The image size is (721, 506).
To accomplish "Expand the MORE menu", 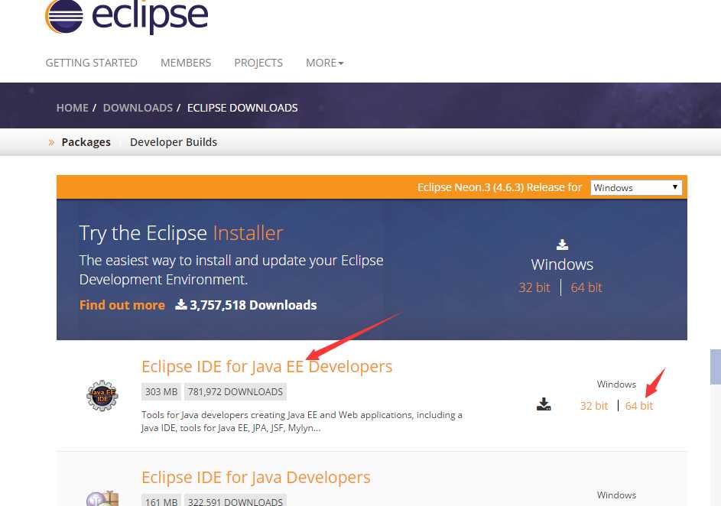I will [x=325, y=63].
